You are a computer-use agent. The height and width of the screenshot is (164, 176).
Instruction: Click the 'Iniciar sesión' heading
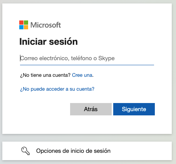click(x=49, y=42)
